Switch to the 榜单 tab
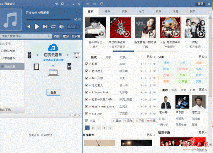The image size is (213, 153). click(107, 11)
